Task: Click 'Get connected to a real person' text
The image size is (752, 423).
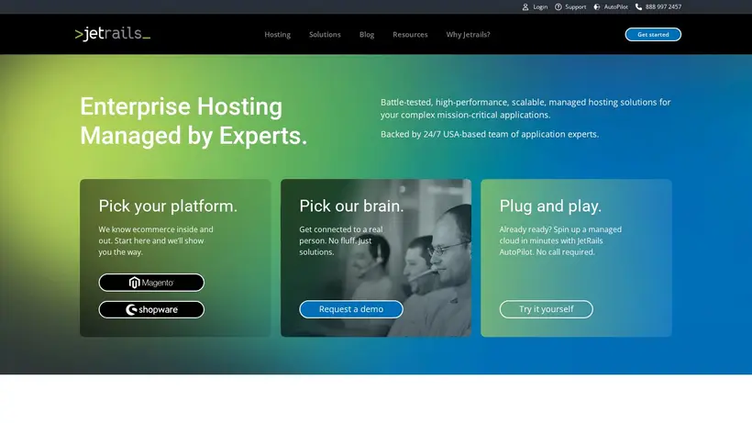Action: coord(341,240)
